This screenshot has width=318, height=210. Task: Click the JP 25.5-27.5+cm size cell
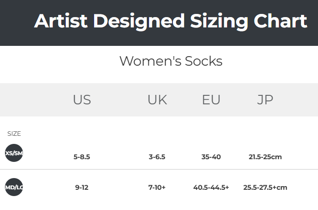click(265, 187)
